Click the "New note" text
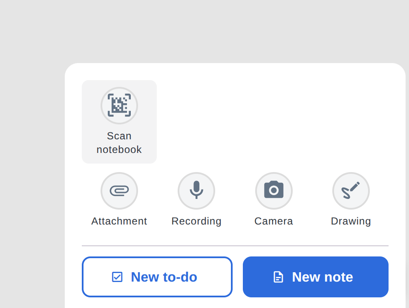The width and height of the screenshot is (409, 308). [x=323, y=277]
